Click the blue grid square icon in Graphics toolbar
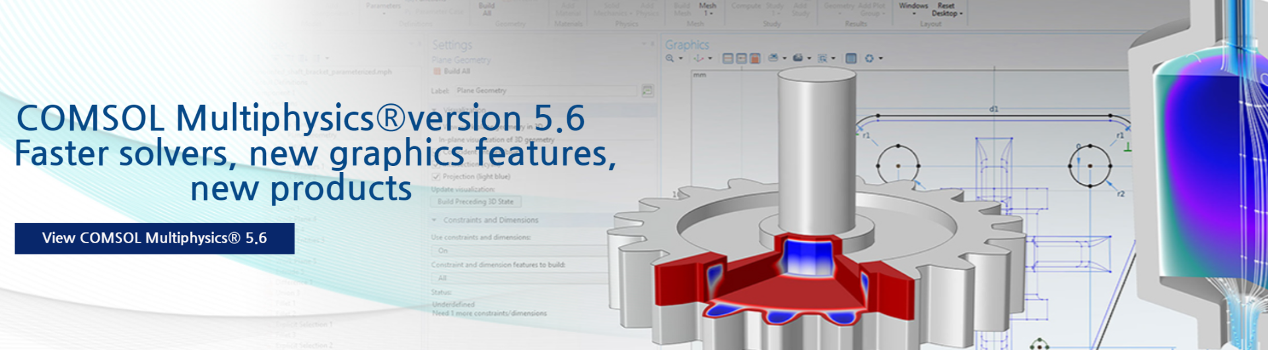 coord(851,59)
